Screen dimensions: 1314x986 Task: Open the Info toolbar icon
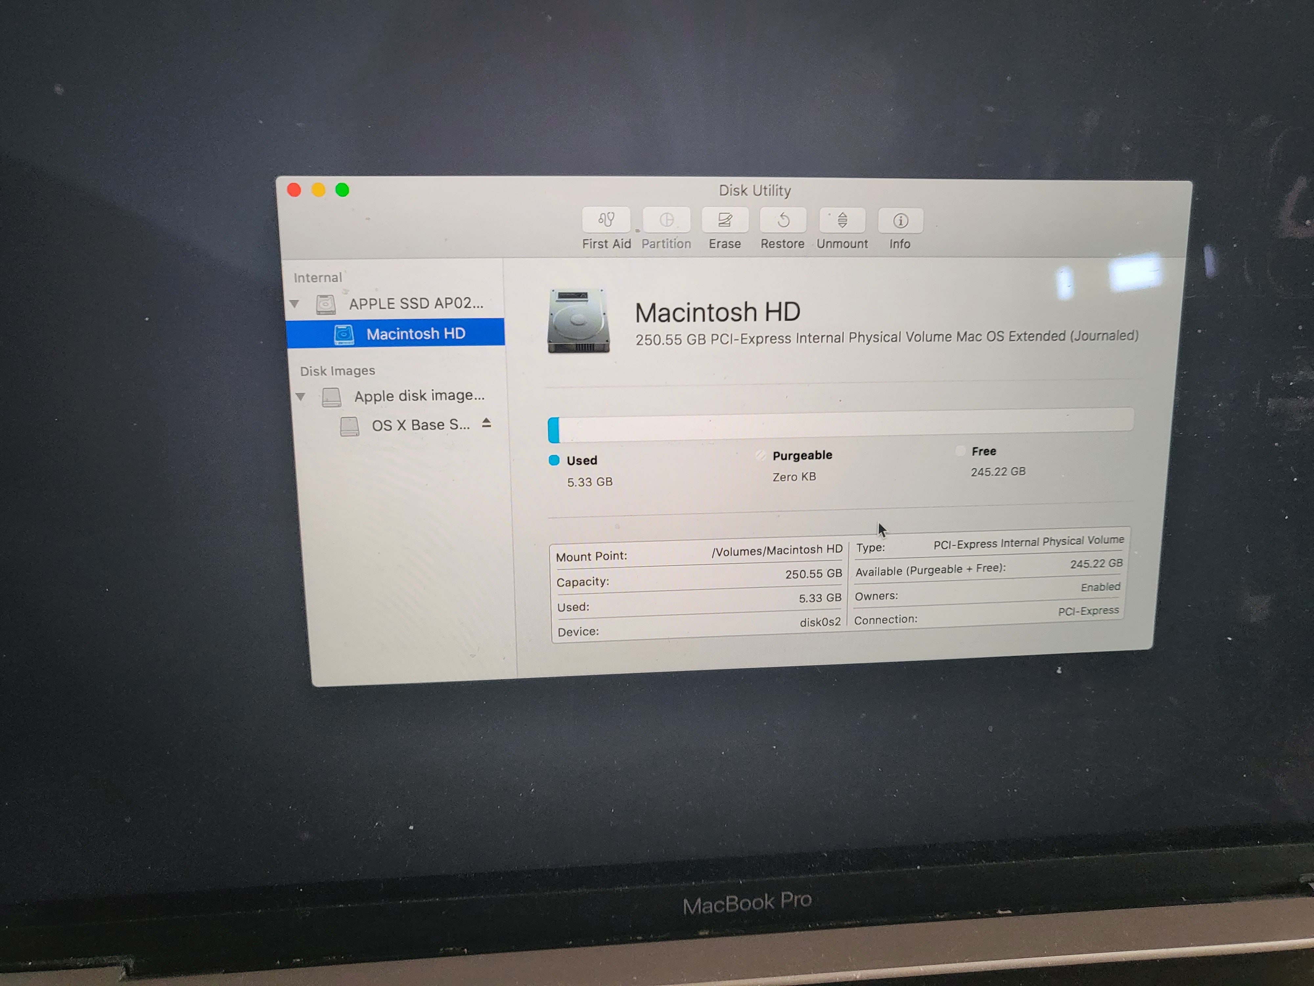900,221
